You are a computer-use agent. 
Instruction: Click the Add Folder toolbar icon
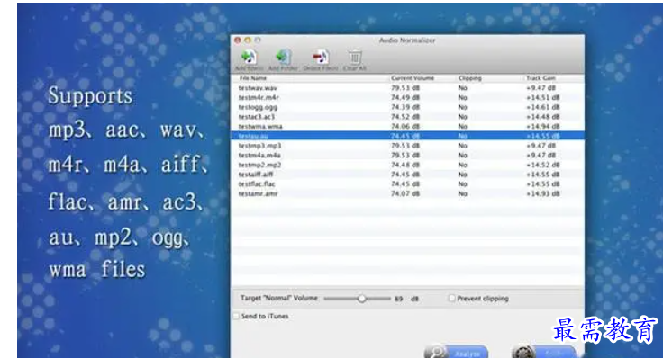(x=283, y=58)
